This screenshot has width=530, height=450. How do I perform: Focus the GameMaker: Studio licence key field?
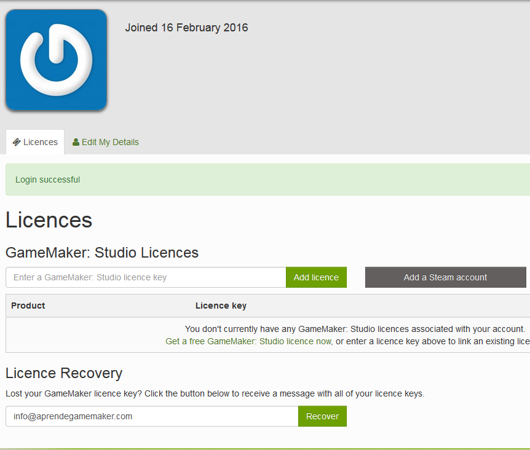[146, 277]
